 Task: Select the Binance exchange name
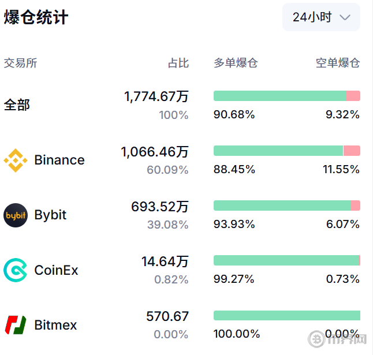(59, 160)
